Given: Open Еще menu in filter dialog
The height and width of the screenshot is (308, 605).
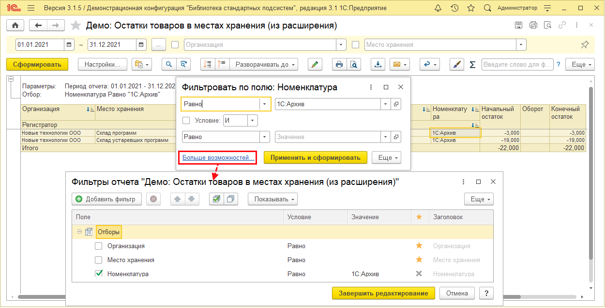Looking at the screenshot, I should [387, 157].
